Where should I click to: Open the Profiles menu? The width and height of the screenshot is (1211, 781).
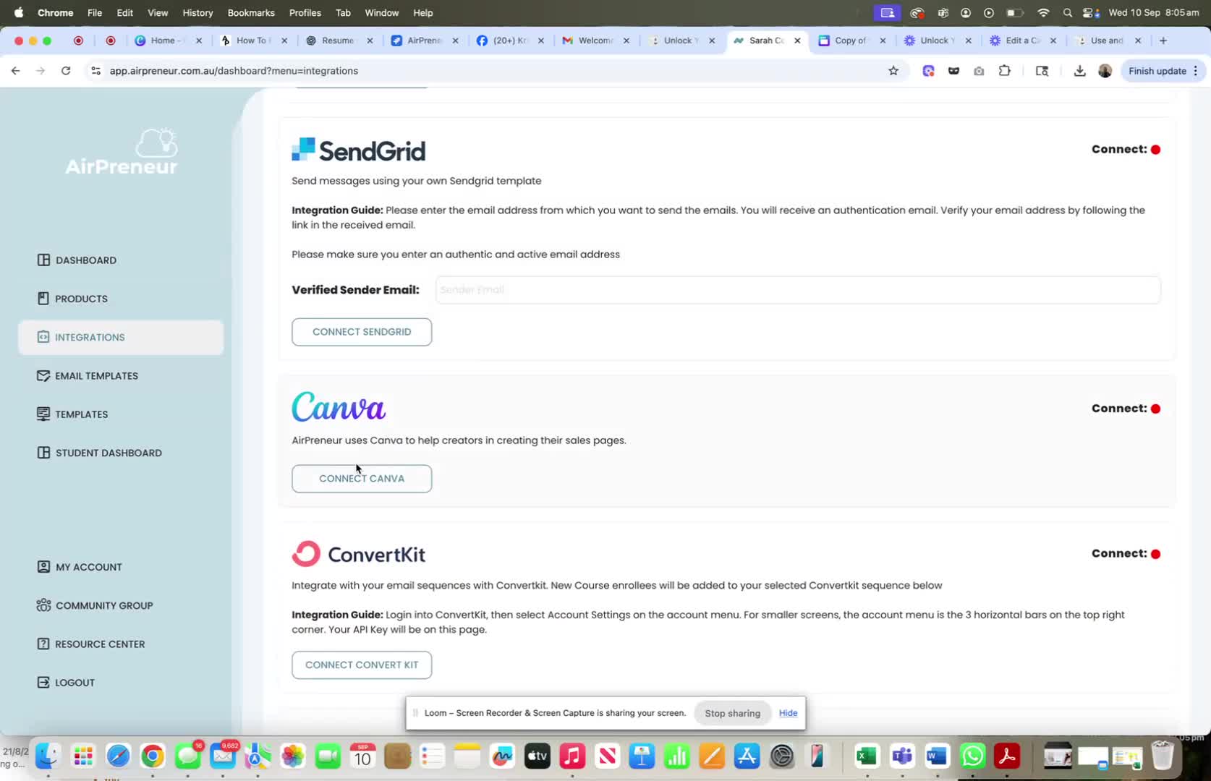[305, 12]
